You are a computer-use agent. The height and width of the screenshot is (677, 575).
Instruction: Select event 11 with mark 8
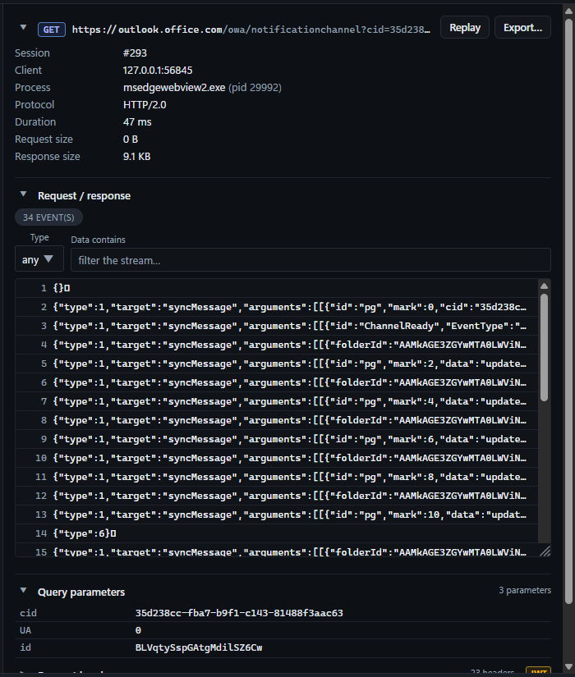click(x=277, y=477)
